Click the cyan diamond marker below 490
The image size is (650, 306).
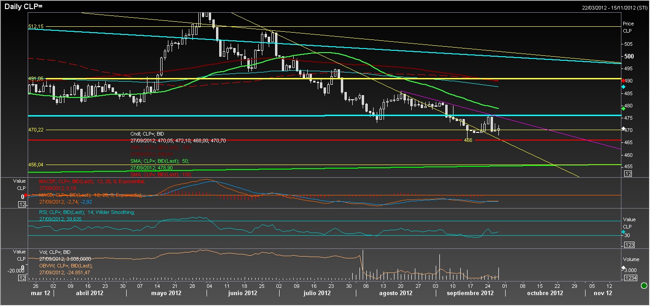(x=624, y=87)
